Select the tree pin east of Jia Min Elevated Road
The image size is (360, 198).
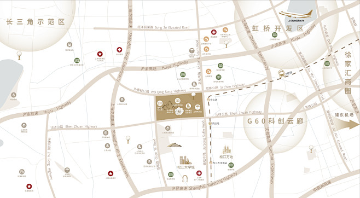[311, 149]
